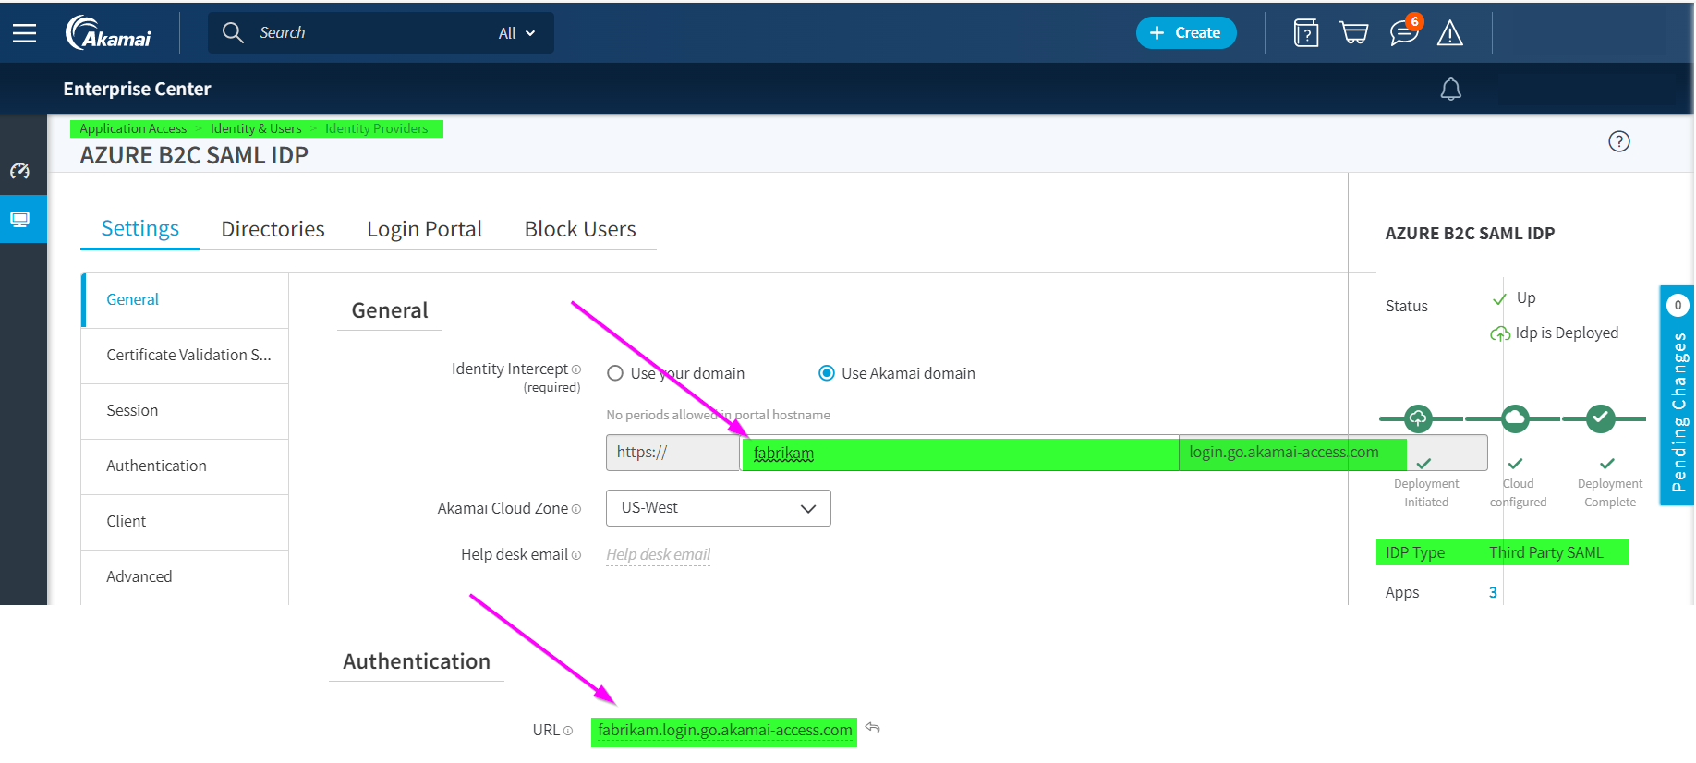Select Authentication settings section
Viewport: 1696px width, 763px height.
pyautogui.click(x=185, y=466)
